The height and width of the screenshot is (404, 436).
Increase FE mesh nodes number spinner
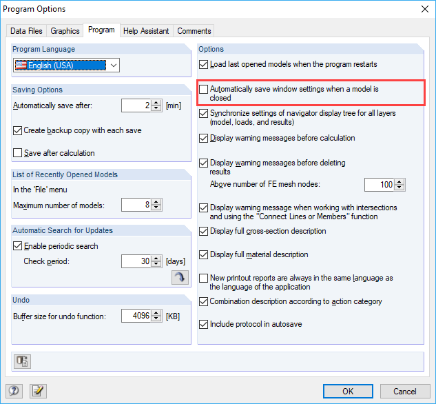pos(399,182)
